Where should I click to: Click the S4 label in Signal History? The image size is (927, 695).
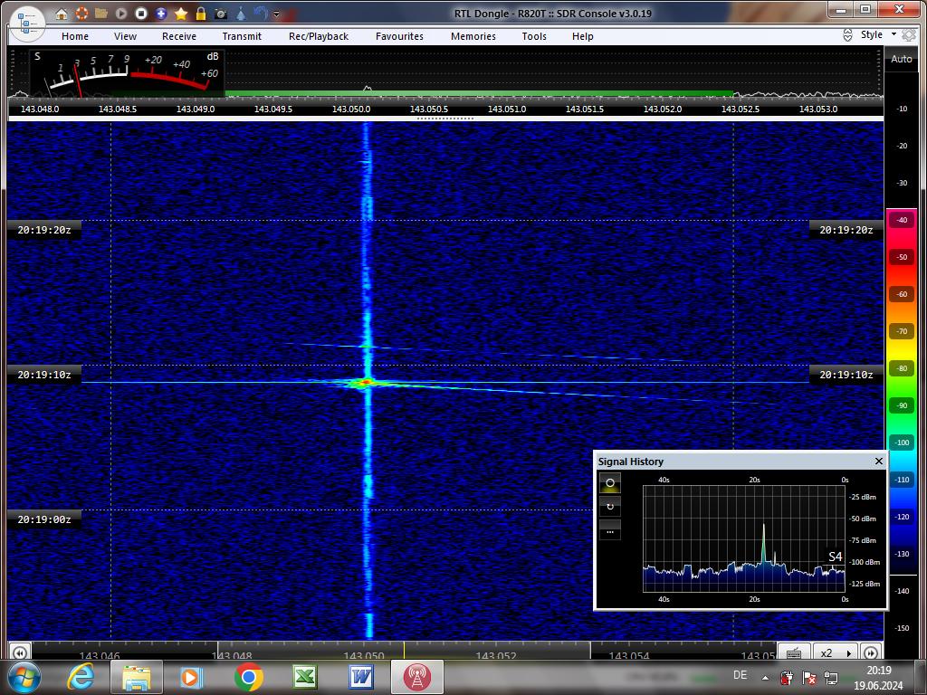tap(835, 557)
